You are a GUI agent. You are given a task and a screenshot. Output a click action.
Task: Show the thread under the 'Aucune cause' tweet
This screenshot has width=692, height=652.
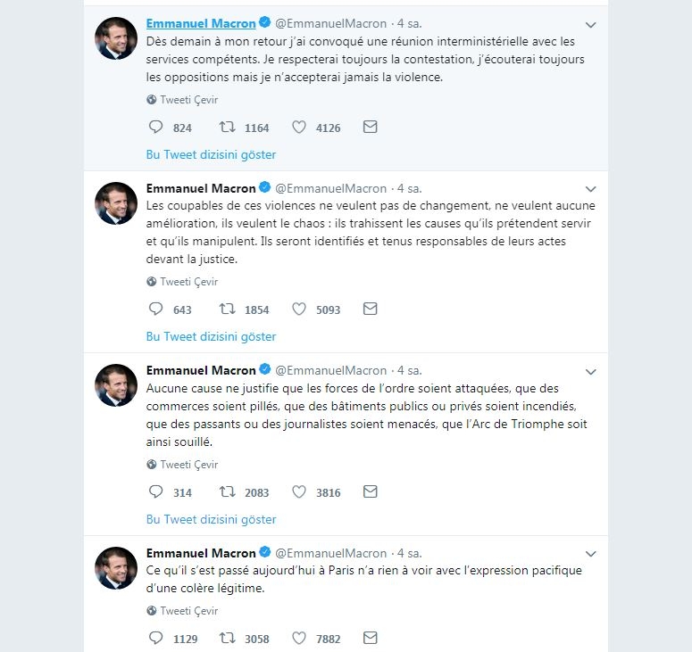(x=211, y=519)
